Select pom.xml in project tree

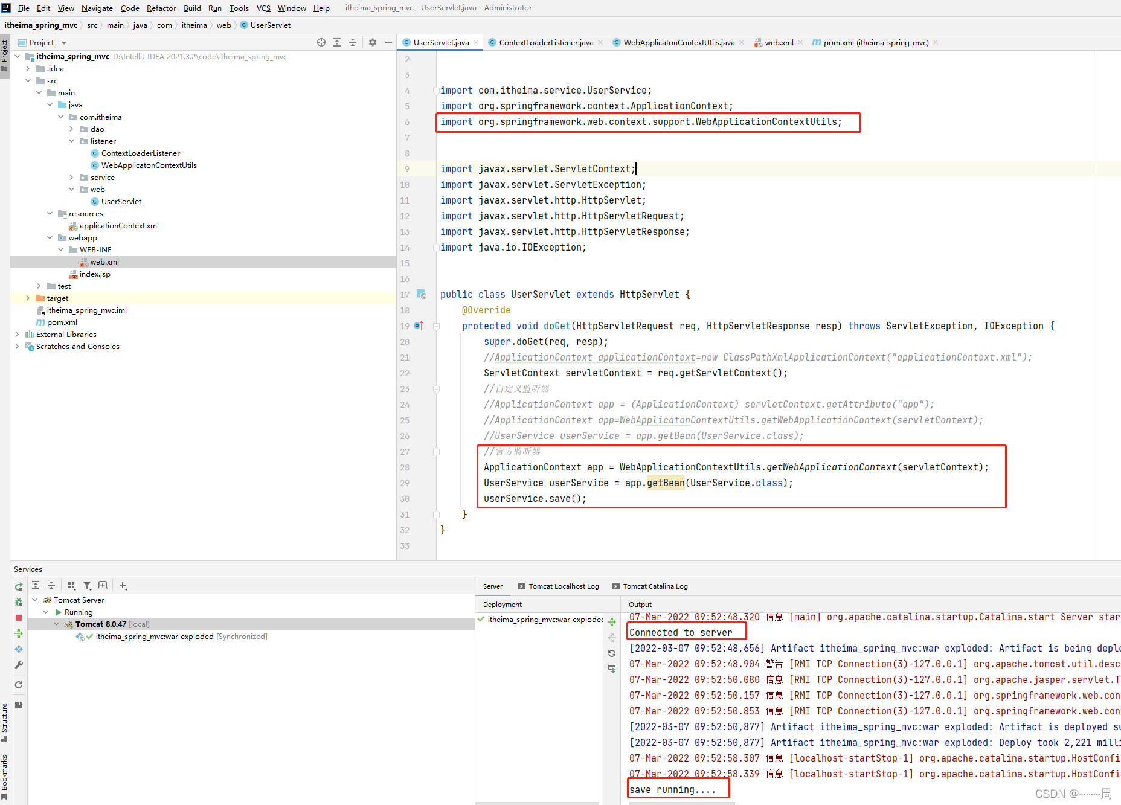tap(62, 322)
